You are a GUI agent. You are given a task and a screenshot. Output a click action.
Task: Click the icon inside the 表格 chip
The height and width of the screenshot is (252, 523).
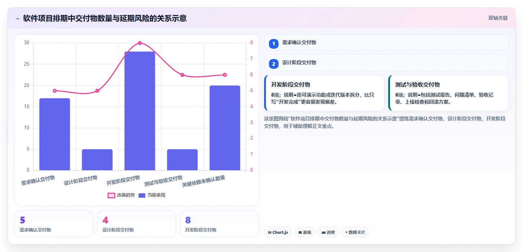300,233
